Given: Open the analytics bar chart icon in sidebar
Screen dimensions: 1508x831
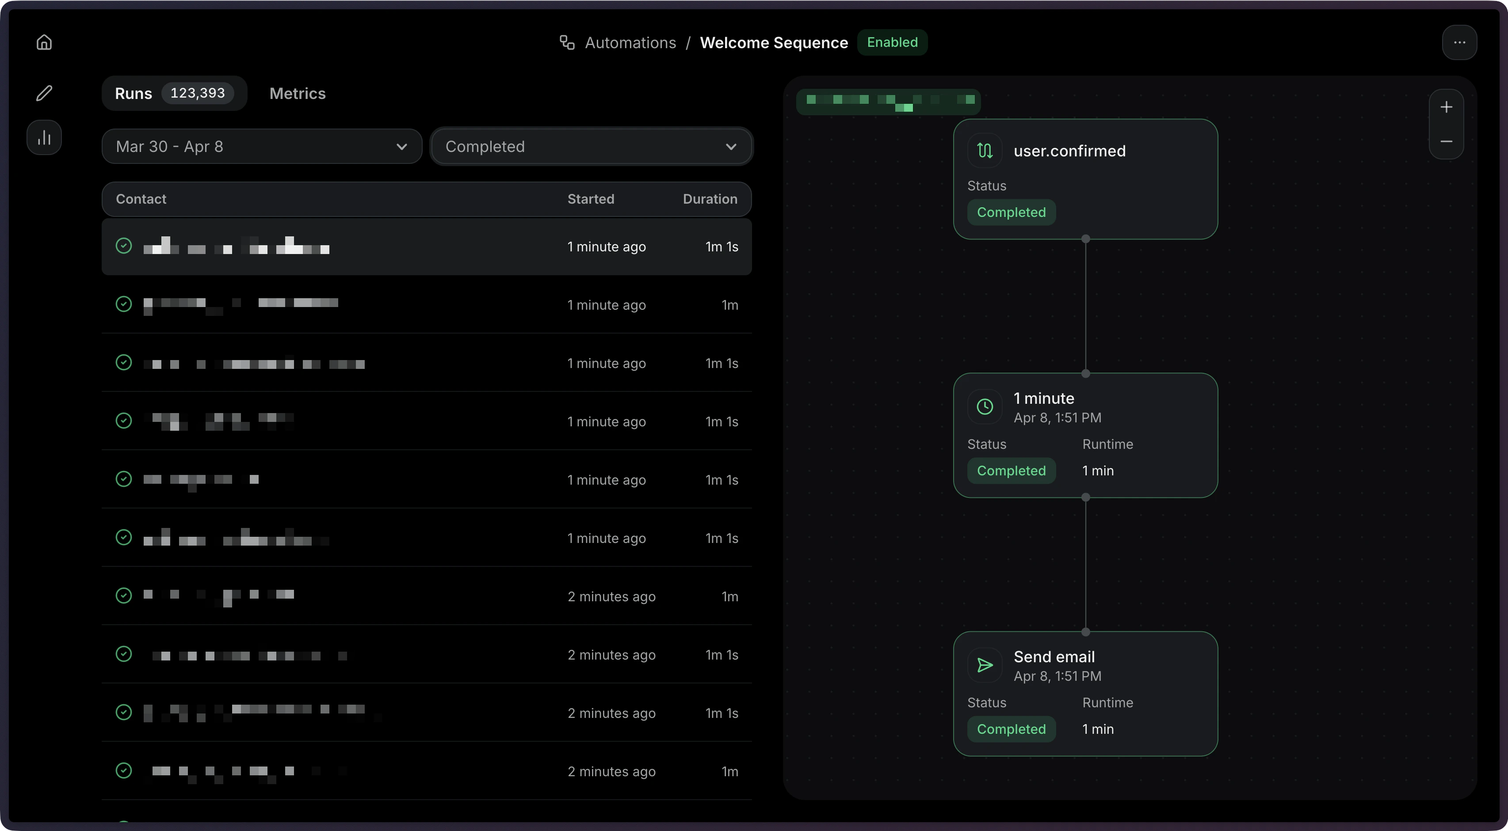Looking at the screenshot, I should [44, 137].
